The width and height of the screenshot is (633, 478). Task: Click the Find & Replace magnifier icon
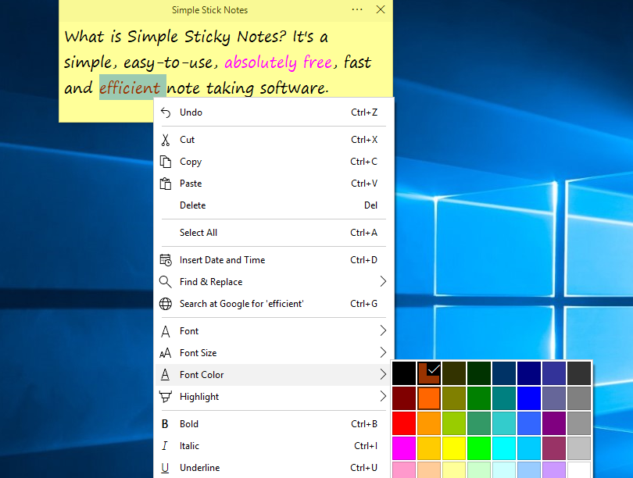165,282
